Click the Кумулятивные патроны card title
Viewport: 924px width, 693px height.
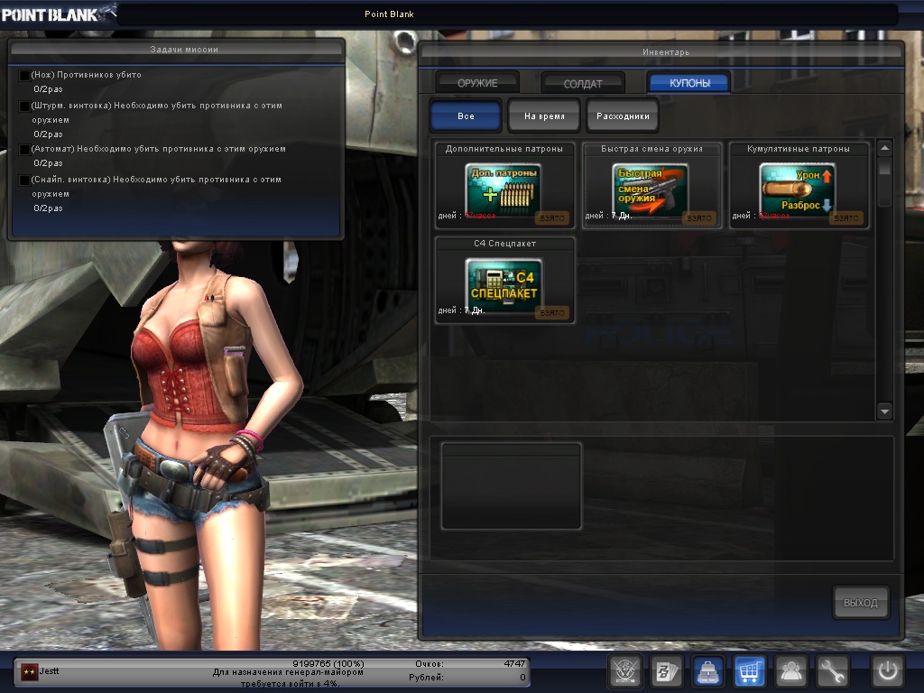click(799, 149)
